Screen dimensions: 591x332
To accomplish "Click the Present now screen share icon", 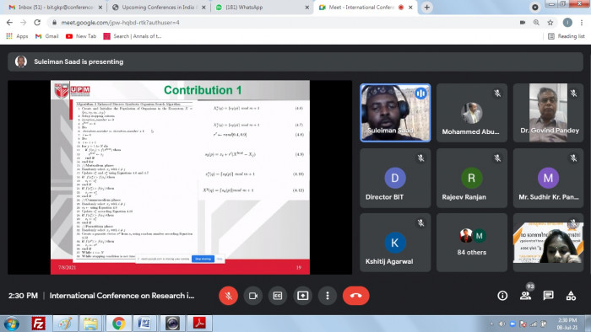I will pos(302,296).
